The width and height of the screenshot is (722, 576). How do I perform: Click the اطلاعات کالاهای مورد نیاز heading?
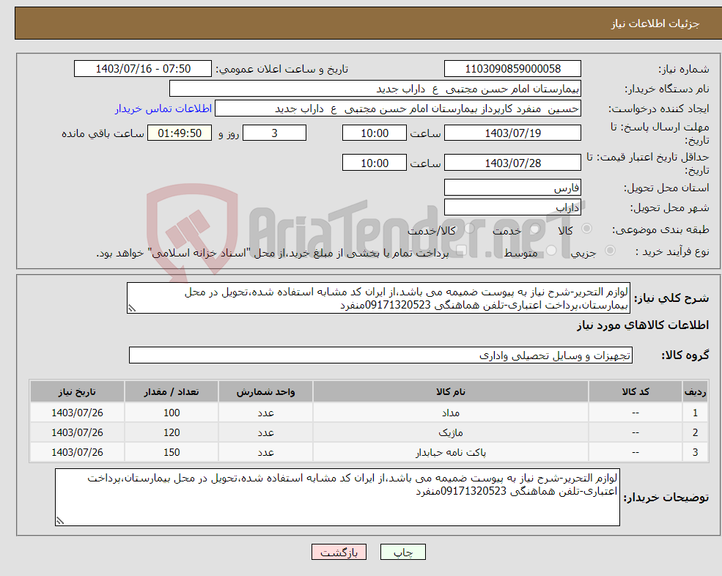[x=643, y=325]
